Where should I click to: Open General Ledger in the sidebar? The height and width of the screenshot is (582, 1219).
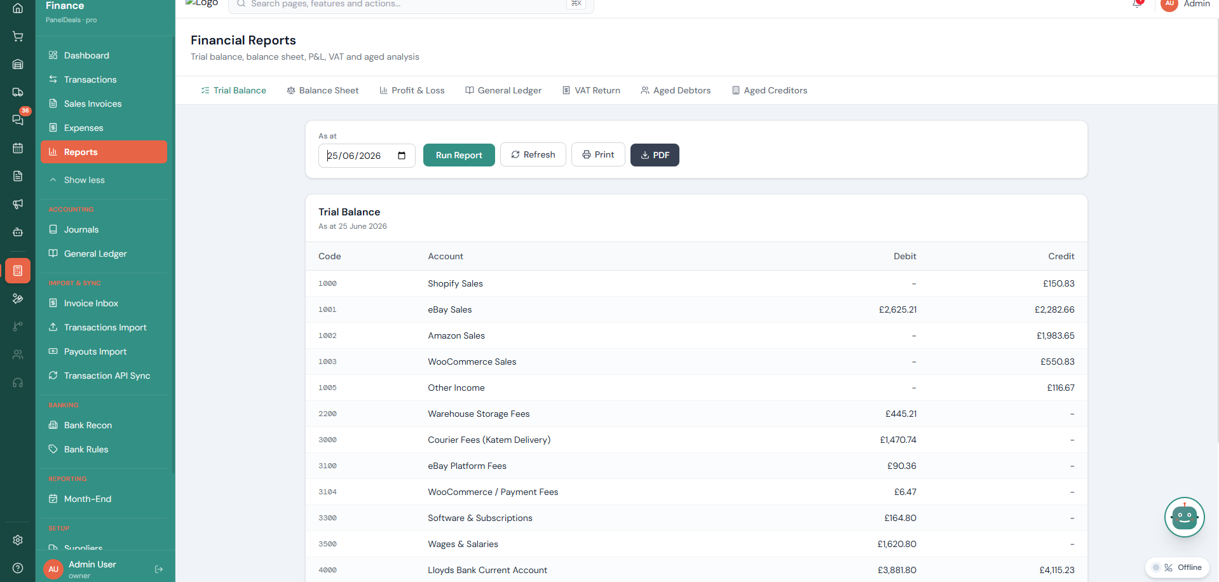point(104,254)
